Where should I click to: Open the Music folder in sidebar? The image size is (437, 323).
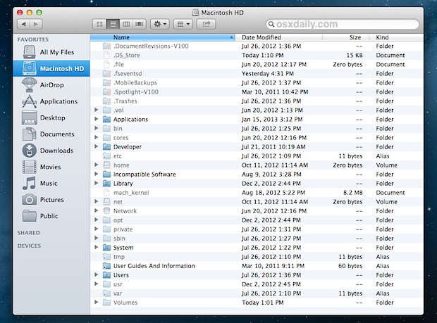(x=49, y=183)
